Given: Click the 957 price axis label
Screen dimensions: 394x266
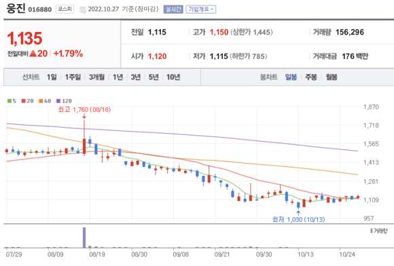Looking at the screenshot, I should pyautogui.click(x=369, y=218).
